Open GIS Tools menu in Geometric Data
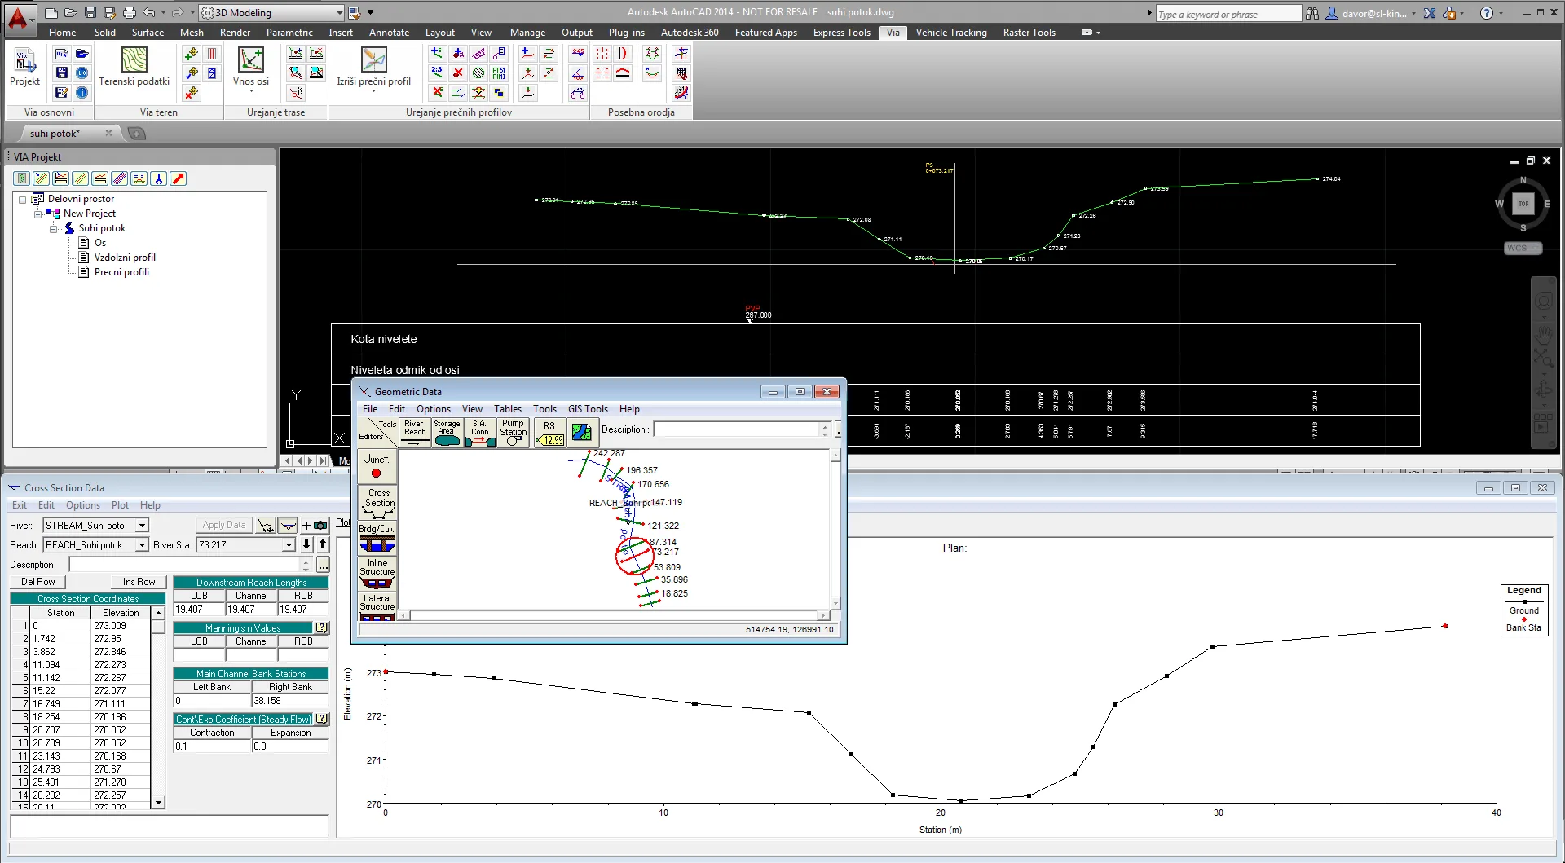Image resolution: width=1565 pixels, height=863 pixels. tap(588, 409)
